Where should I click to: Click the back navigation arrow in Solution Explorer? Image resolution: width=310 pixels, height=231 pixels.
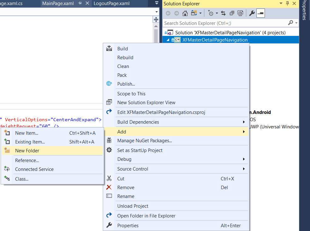168,13
